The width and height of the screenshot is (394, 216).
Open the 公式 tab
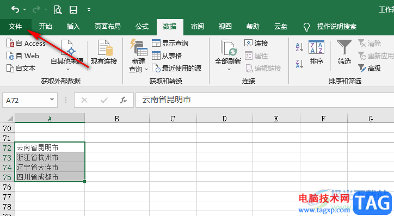pos(142,26)
